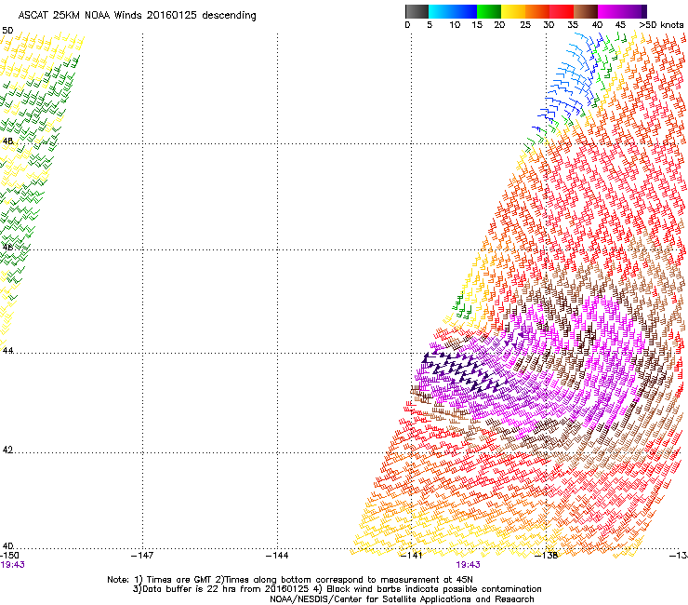Click the '19:43' time between -141 and -138
Viewport: 688px width, 605px height.
[x=468, y=565]
